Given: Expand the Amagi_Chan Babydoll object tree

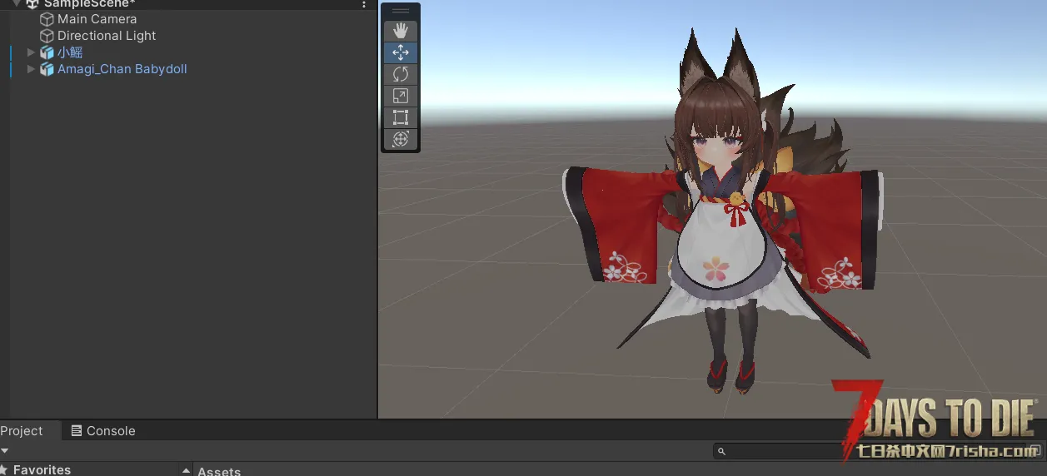Looking at the screenshot, I should 31,69.
